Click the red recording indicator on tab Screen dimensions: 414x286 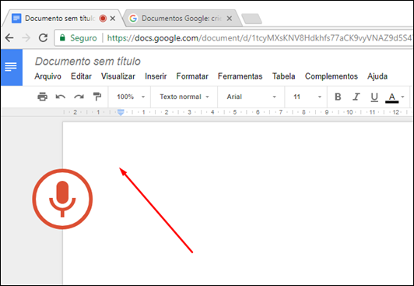pos(103,18)
